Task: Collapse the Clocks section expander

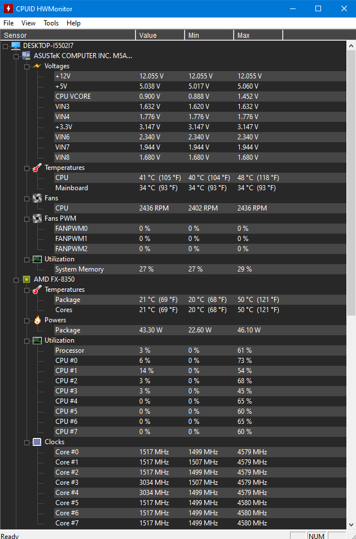Action: (x=27, y=442)
